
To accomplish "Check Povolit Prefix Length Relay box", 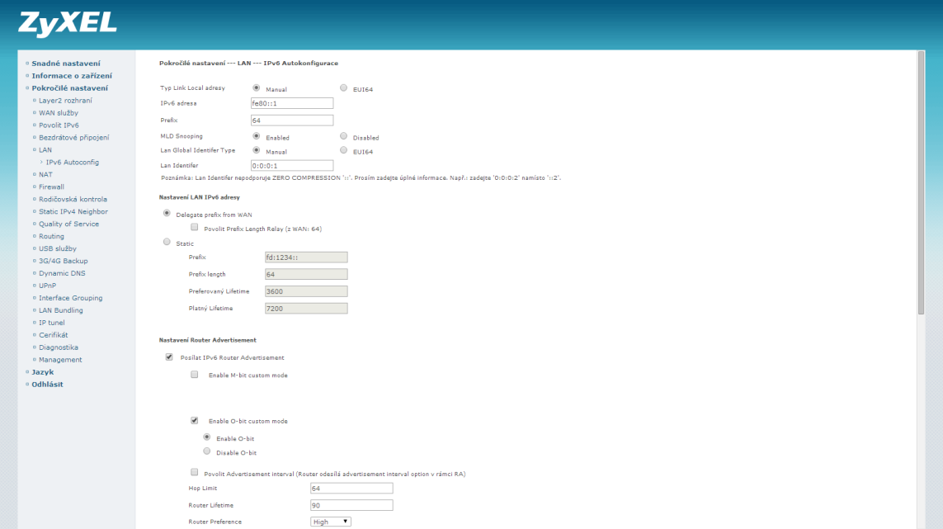I will tap(194, 228).
